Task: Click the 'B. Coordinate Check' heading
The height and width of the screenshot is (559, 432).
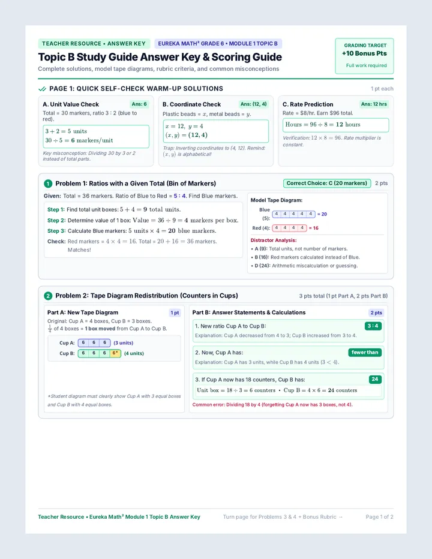Action: pos(191,104)
